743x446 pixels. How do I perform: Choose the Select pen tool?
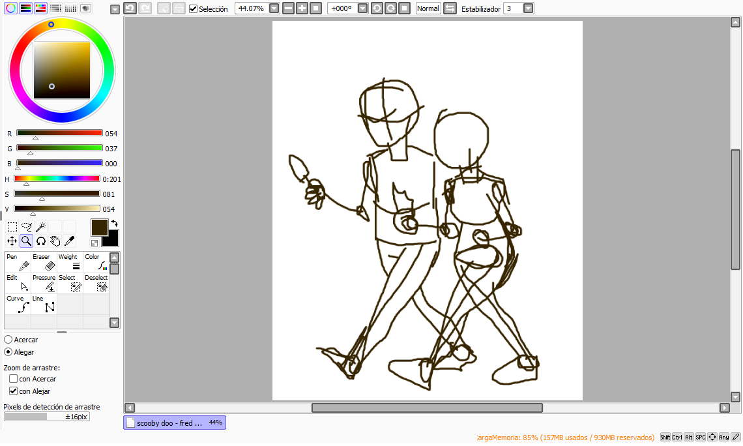click(x=70, y=283)
